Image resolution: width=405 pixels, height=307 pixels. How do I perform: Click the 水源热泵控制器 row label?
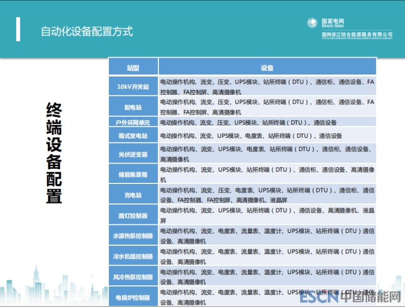[x=133, y=236]
